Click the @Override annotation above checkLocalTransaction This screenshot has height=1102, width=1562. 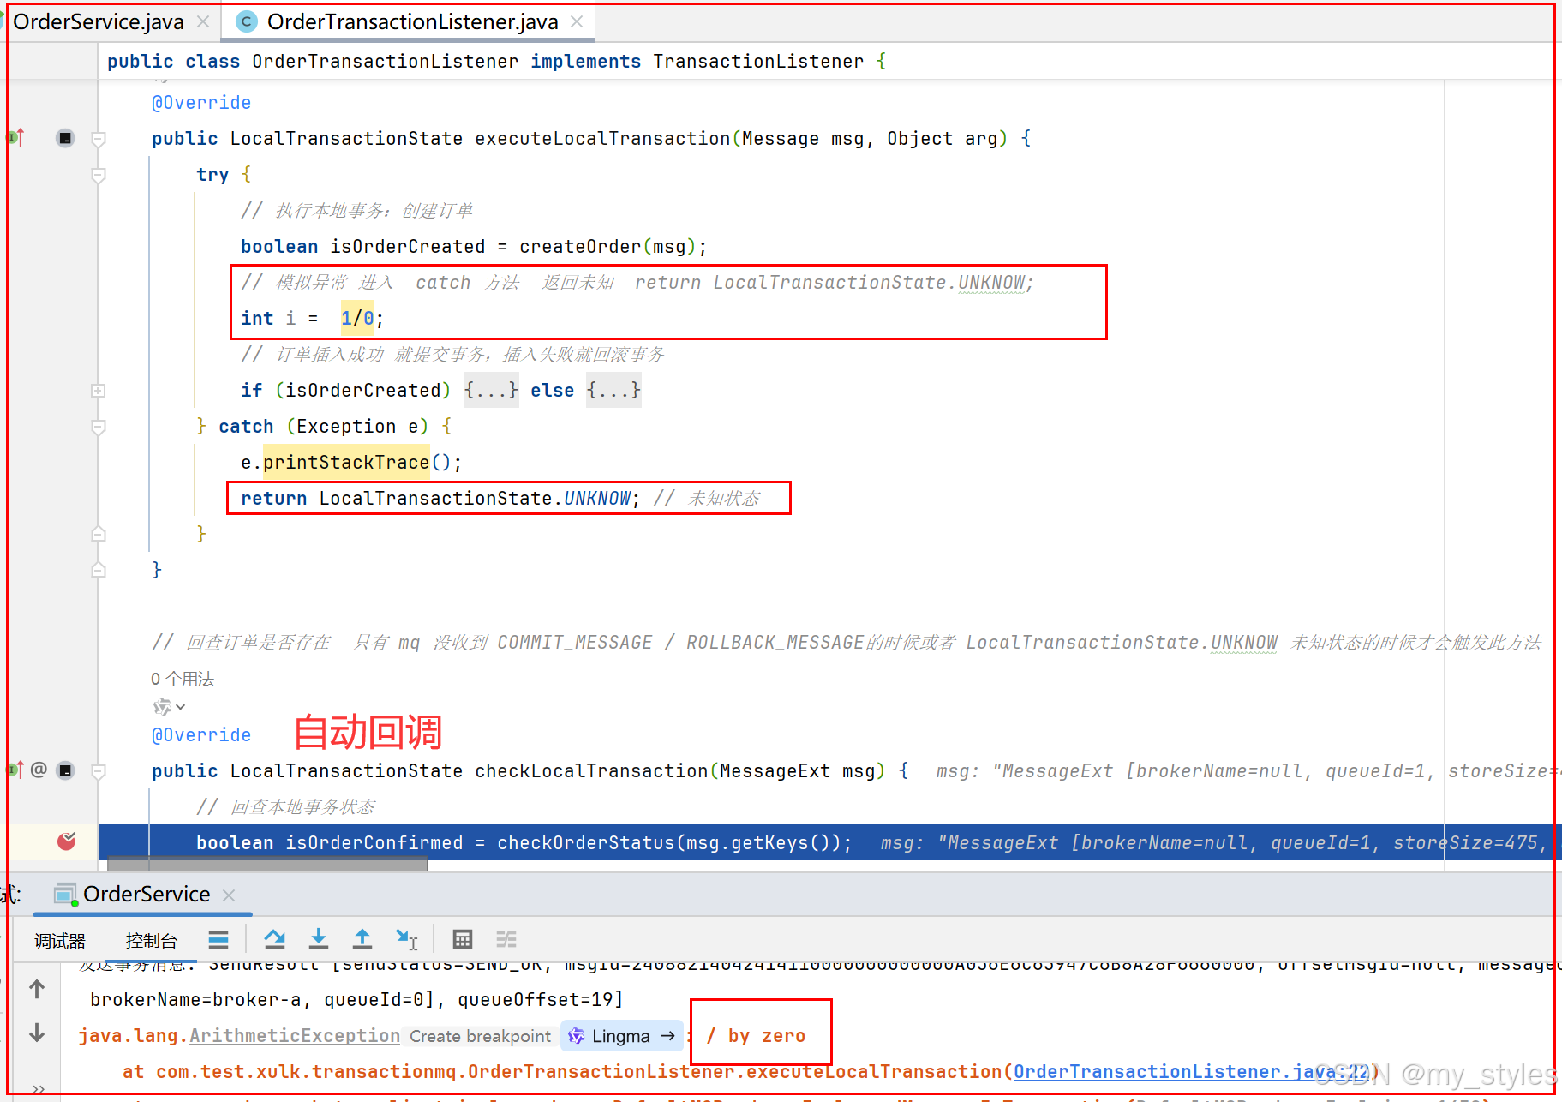coord(201,734)
